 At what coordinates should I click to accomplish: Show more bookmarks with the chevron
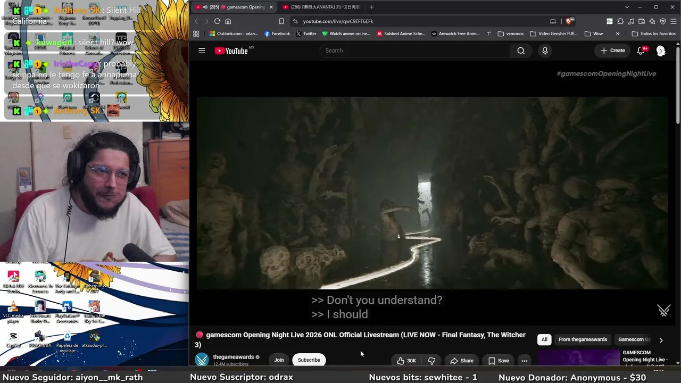tap(618, 34)
